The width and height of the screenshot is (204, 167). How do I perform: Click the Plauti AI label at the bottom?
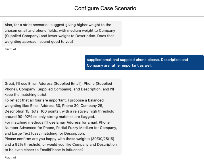pyautogui.click(x=10, y=158)
